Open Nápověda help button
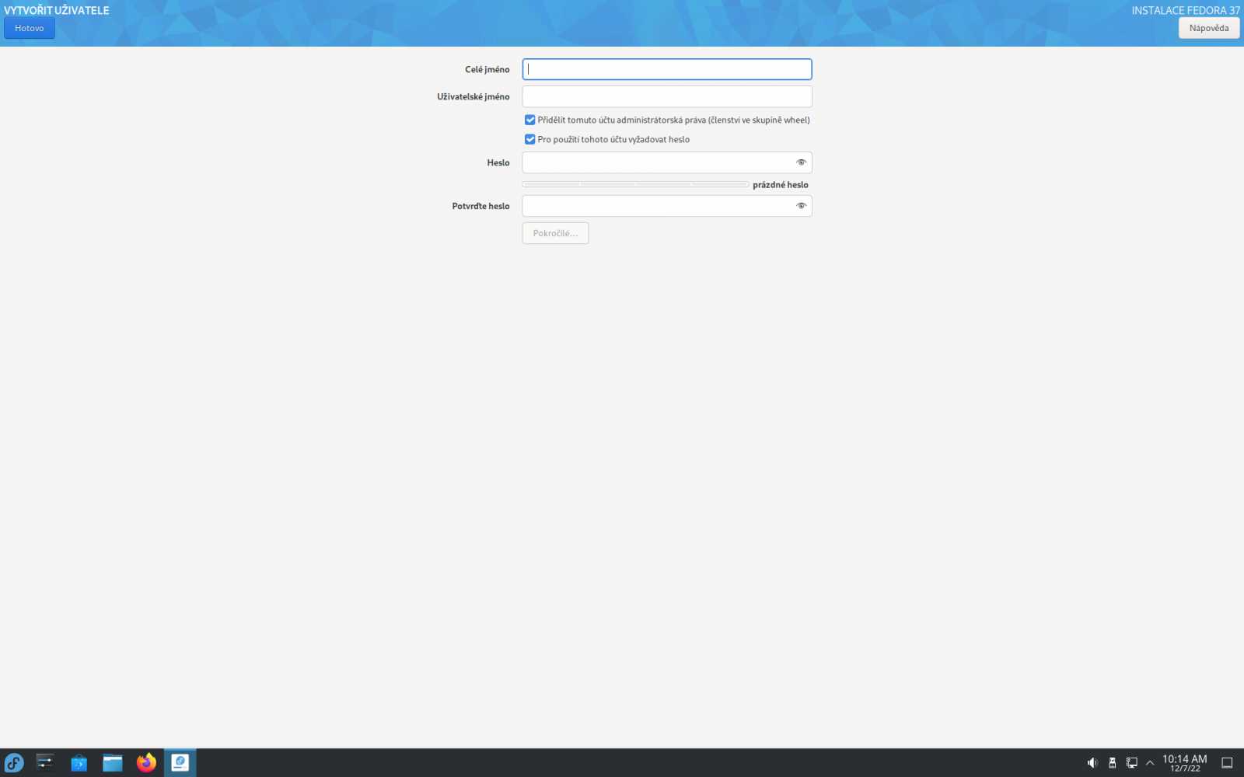The image size is (1244, 777). tap(1208, 28)
